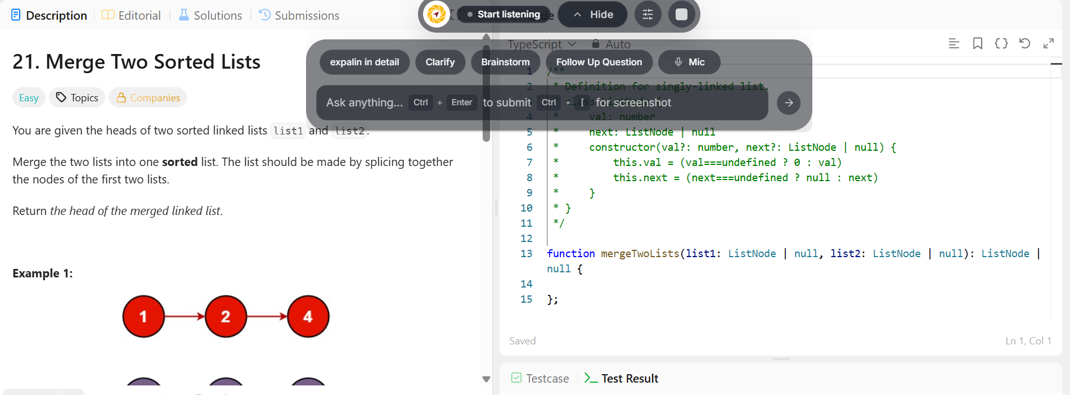Click the curly braces snippet icon
Viewport: 1070px width, 395px height.
[1001, 43]
